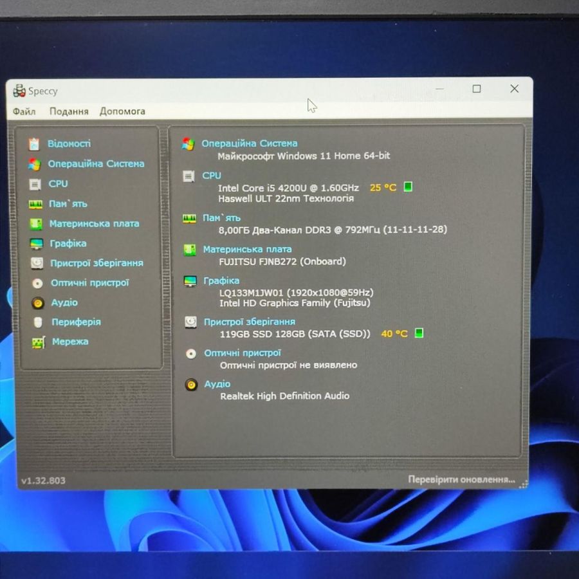
Task: Click Майкрософт Windows 11 Home text
Action: click(x=304, y=156)
